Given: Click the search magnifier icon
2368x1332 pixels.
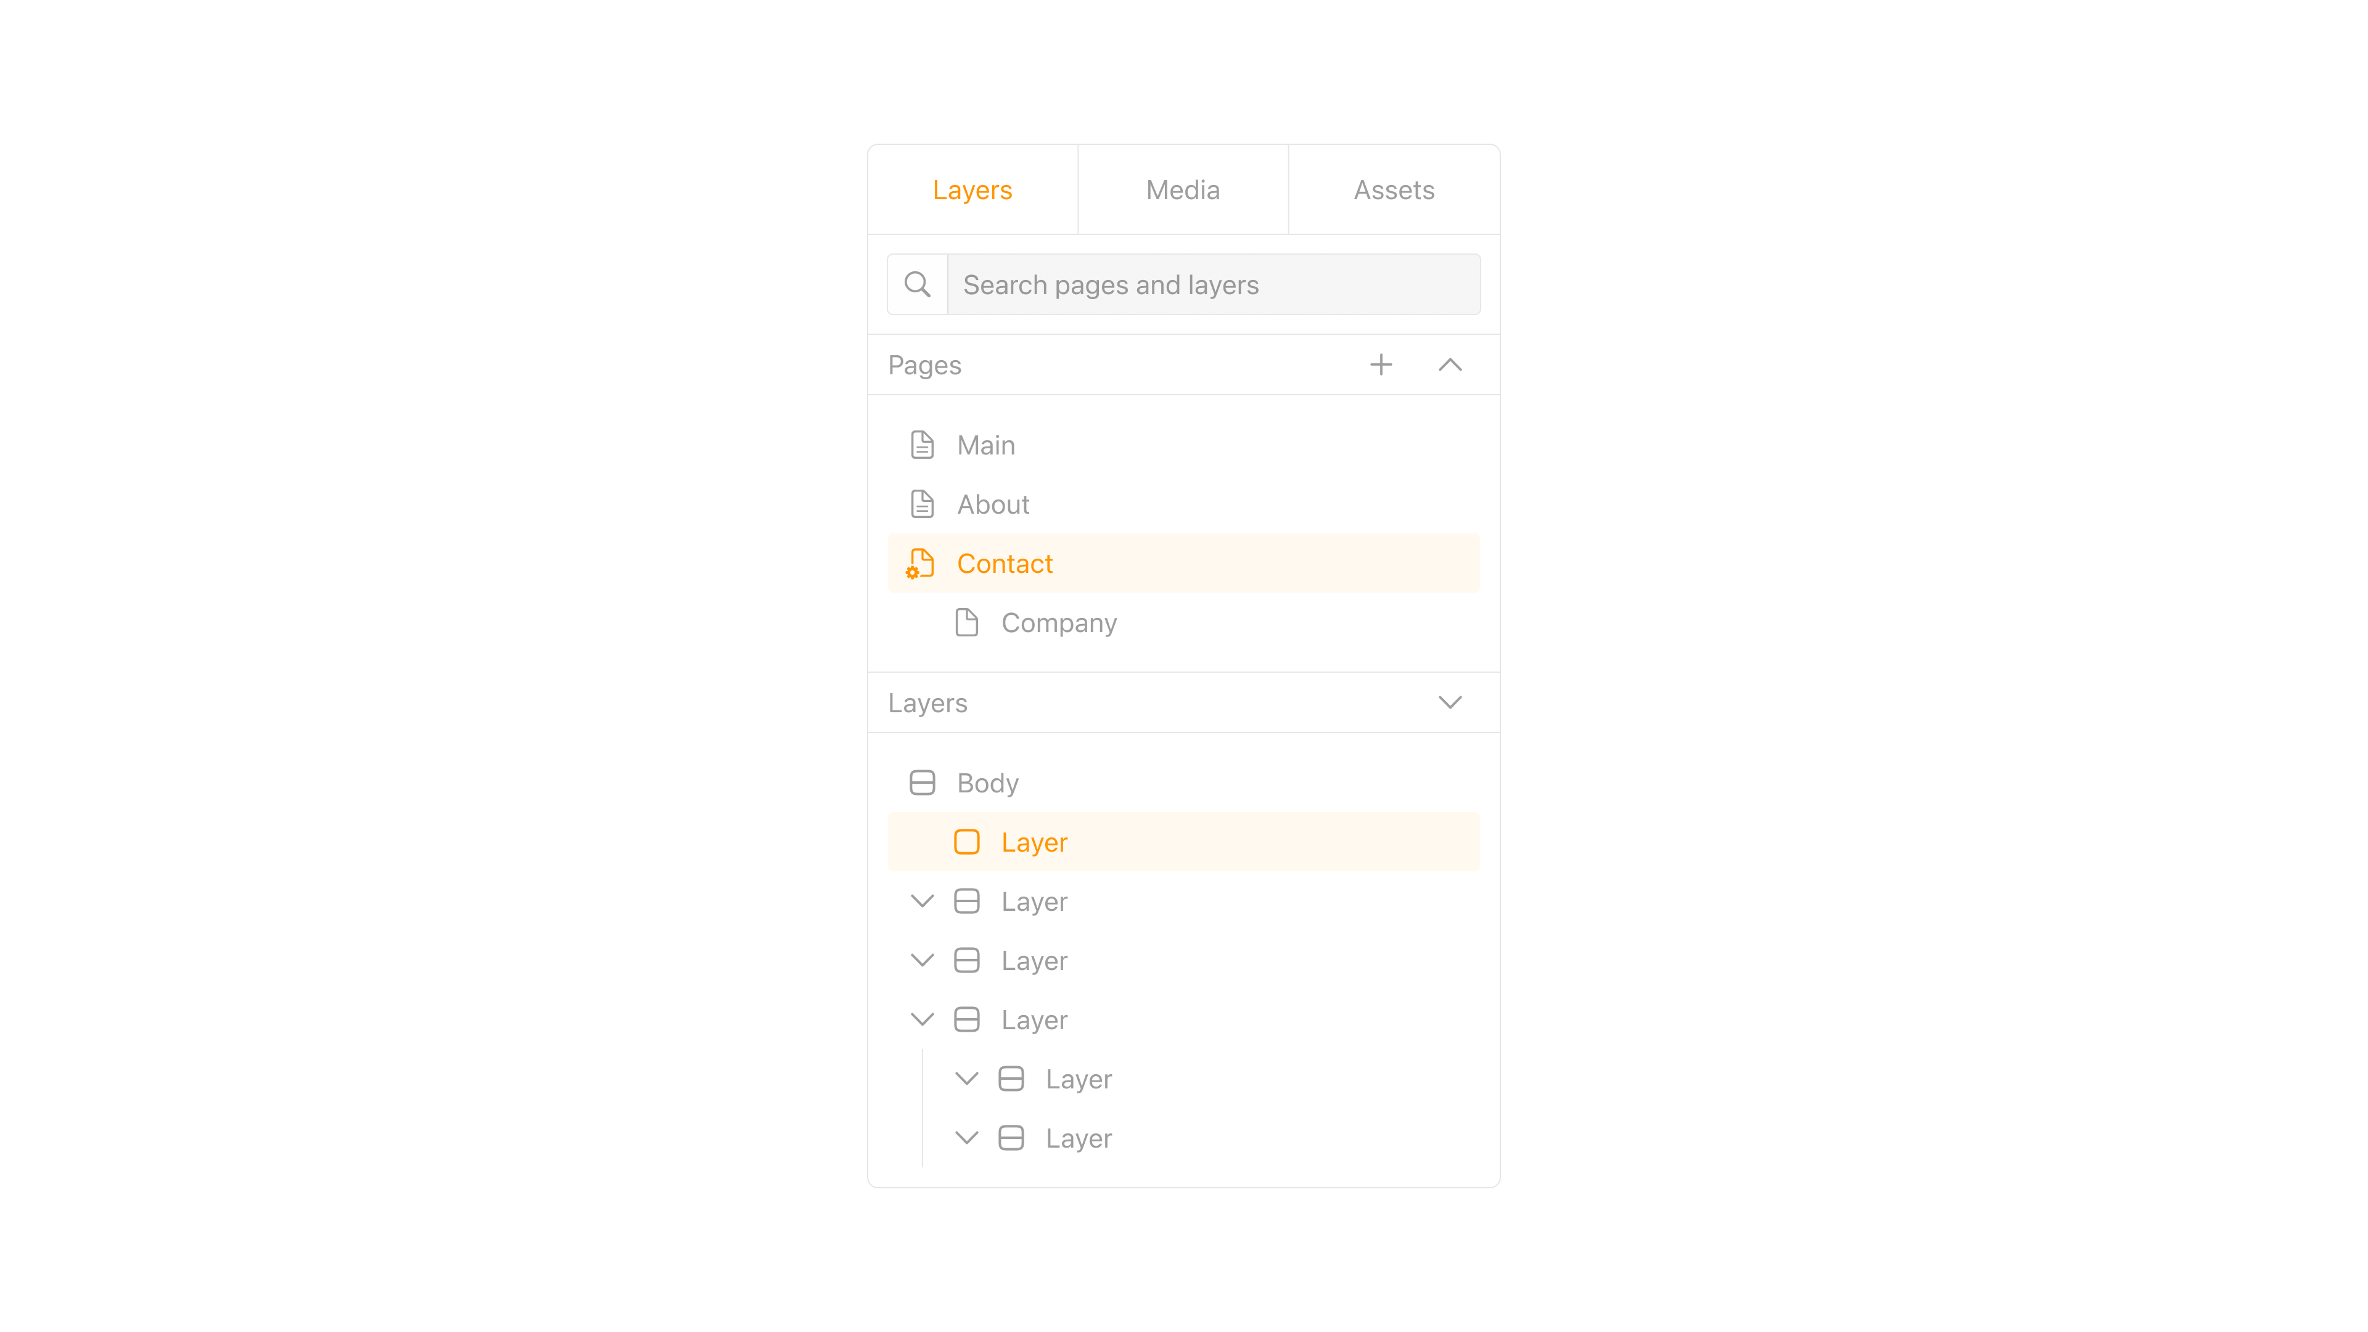Looking at the screenshot, I should pyautogui.click(x=916, y=284).
